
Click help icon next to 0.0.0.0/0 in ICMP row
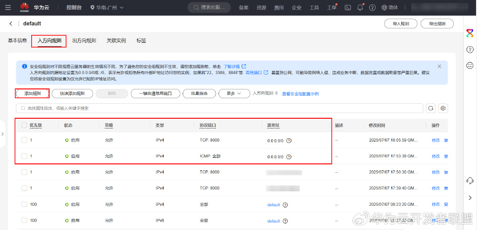pyautogui.click(x=289, y=157)
